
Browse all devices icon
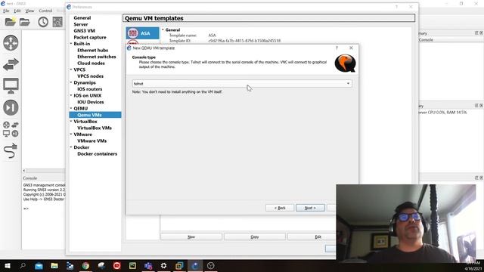[x=11, y=129]
